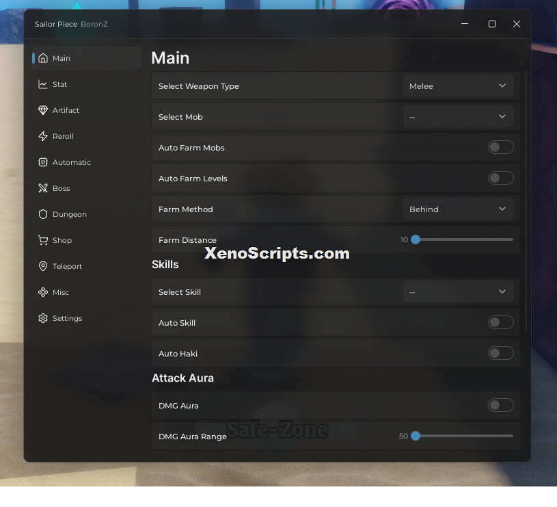Screen dimensions: 557x507
Task: Click the Teleport map pin icon
Action: tap(43, 266)
